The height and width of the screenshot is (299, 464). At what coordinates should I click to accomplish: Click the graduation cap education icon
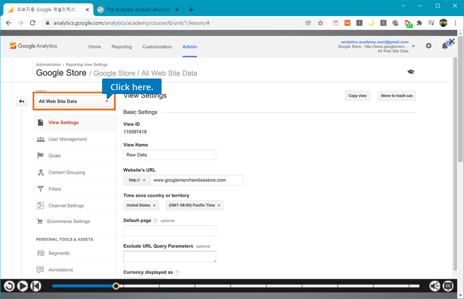(x=410, y=72)
